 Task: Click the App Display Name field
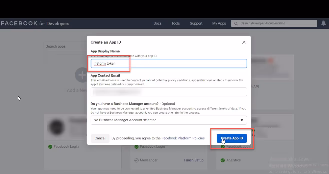[x=169, y=63]
